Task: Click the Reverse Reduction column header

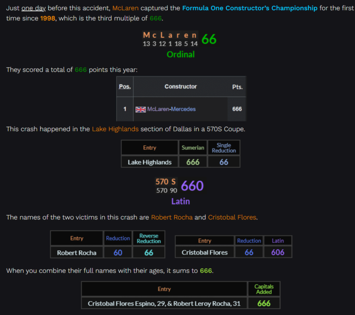Action: tap(149, 238)
